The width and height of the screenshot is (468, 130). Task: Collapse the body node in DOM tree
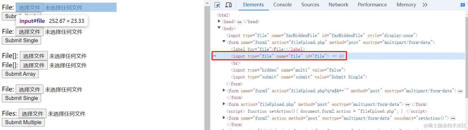(x=219, y=28)
